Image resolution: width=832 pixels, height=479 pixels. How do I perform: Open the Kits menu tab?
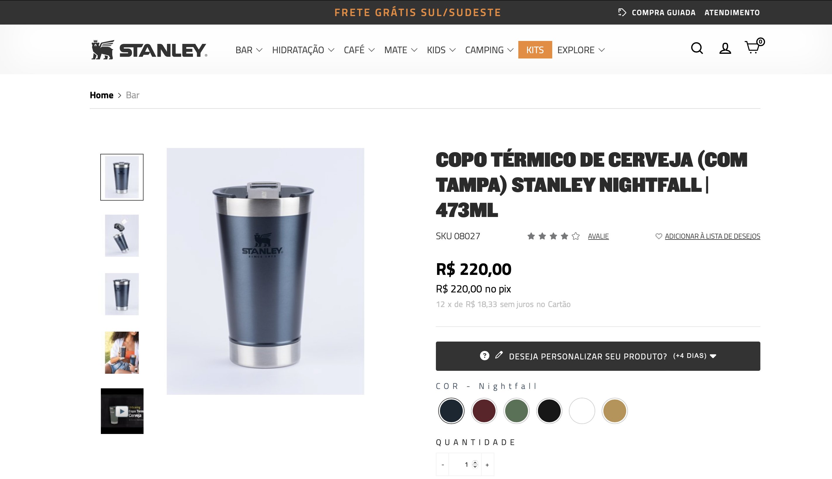pos(535,50)
